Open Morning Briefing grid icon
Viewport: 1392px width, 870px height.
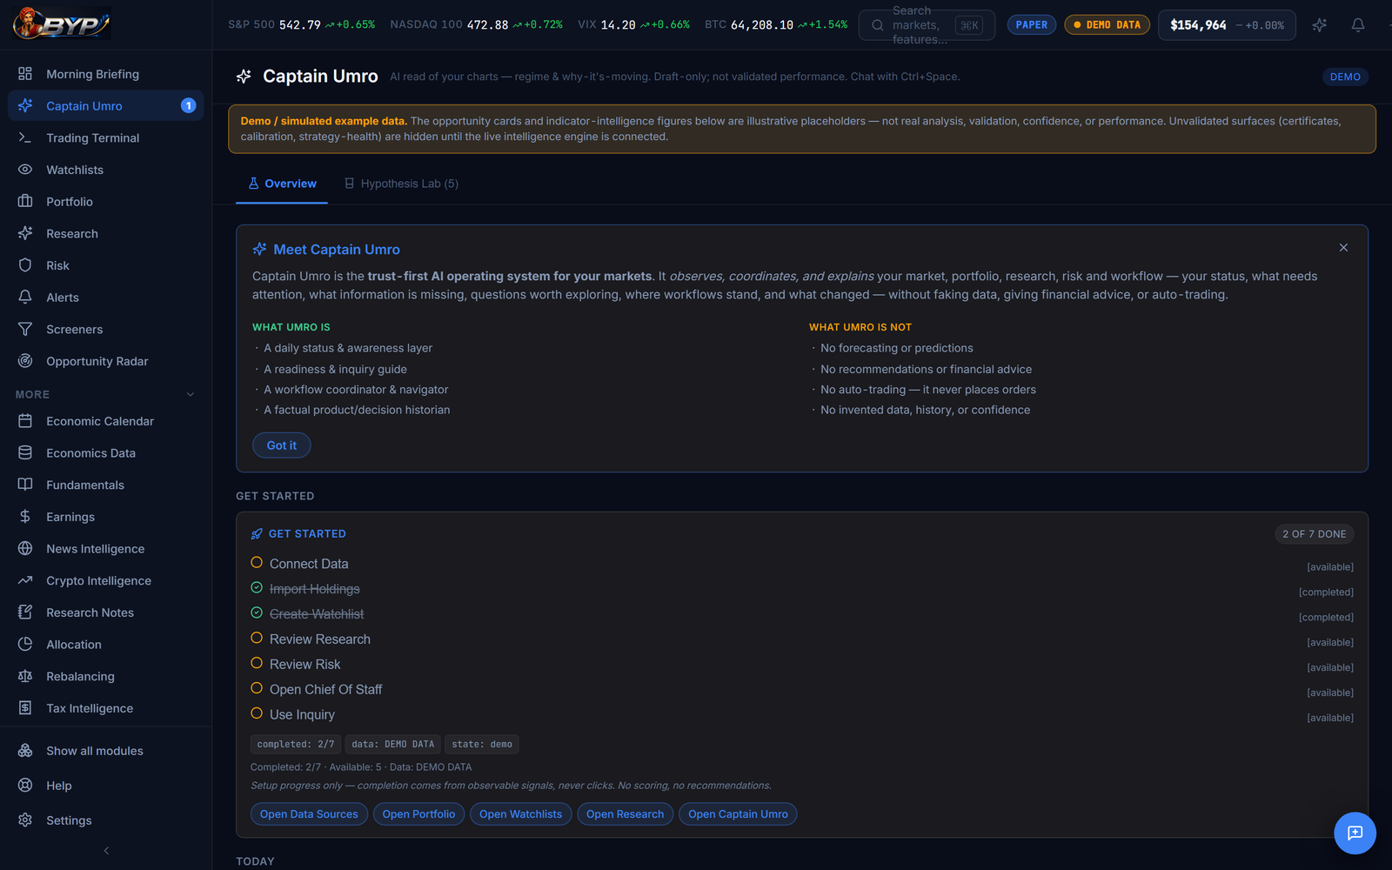pos(25,74)
